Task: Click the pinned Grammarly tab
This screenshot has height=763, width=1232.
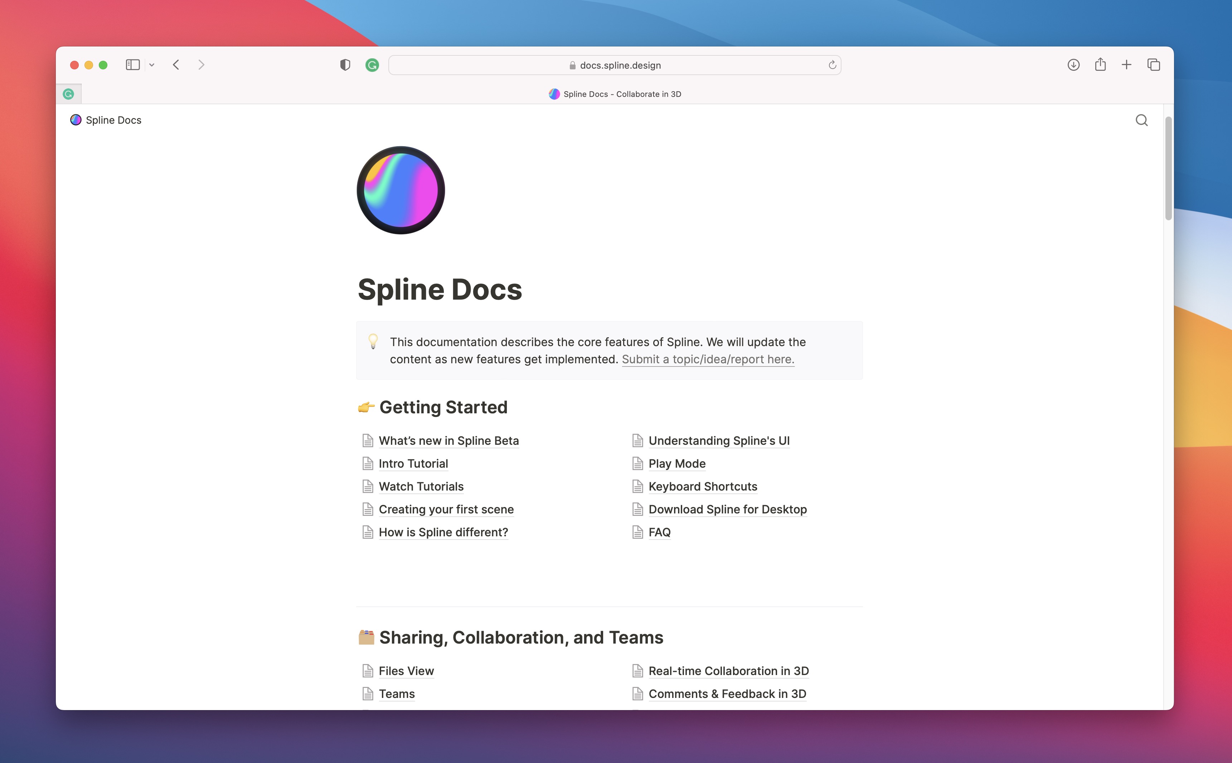Action: pos(68,94)
